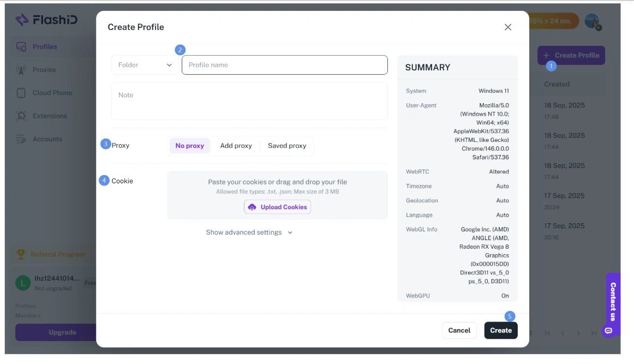The image size is (634, 364).
Task: Open Proxies via its antenna icon
Action: [21, 69]
